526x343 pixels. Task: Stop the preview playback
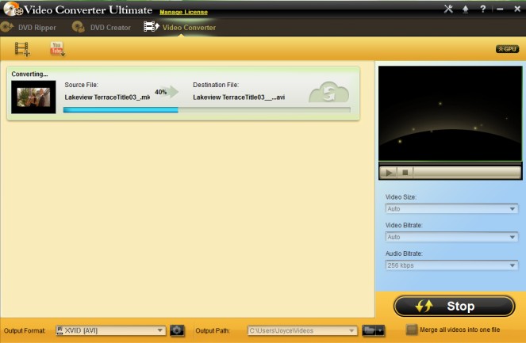[x=405, y=173]
